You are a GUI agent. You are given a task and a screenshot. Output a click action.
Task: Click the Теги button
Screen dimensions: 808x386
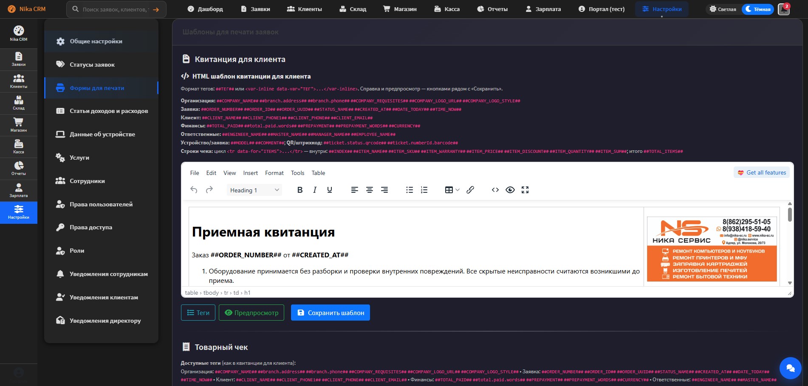click(x=198, y=313)
